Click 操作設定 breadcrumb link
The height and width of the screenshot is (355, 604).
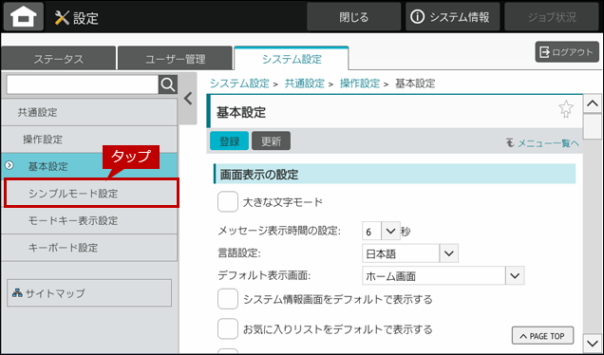point(360,84)
